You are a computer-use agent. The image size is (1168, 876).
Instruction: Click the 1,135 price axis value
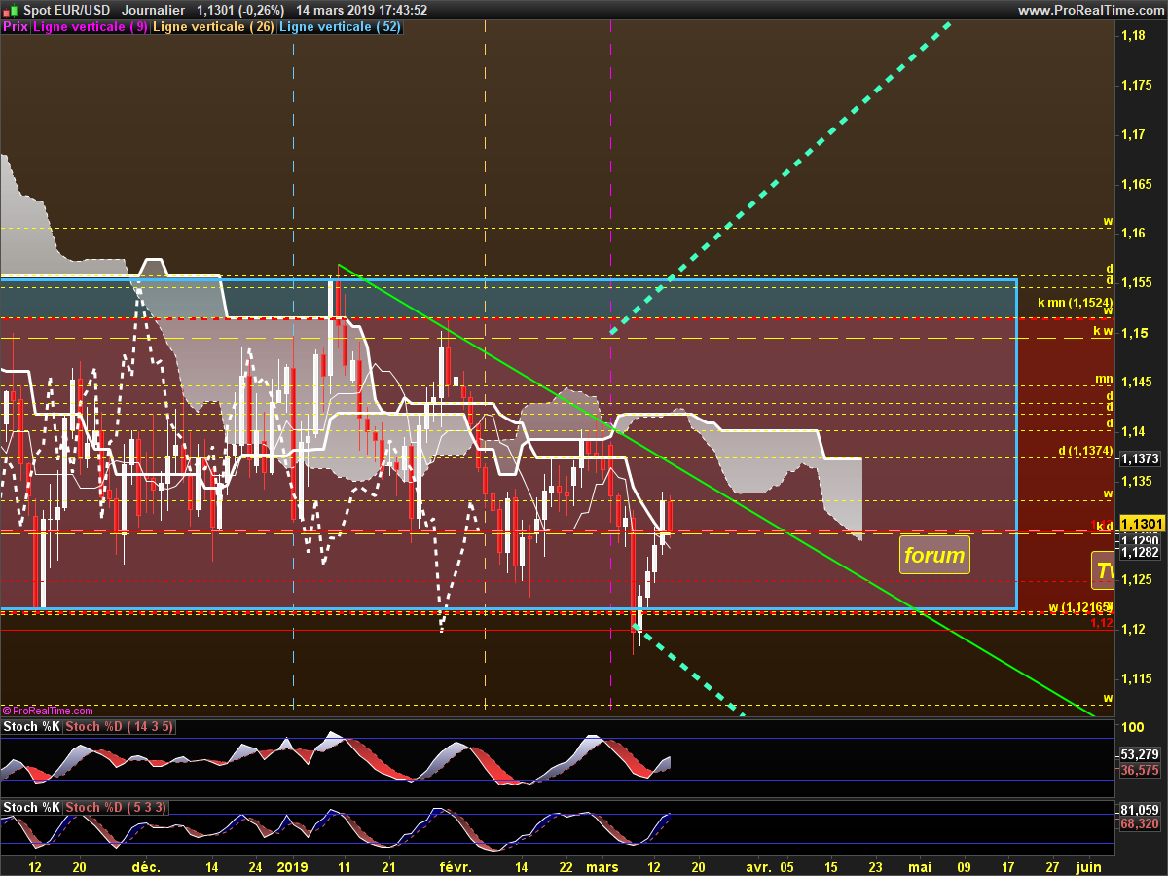pyautogui.click(x=1136, y=481)
